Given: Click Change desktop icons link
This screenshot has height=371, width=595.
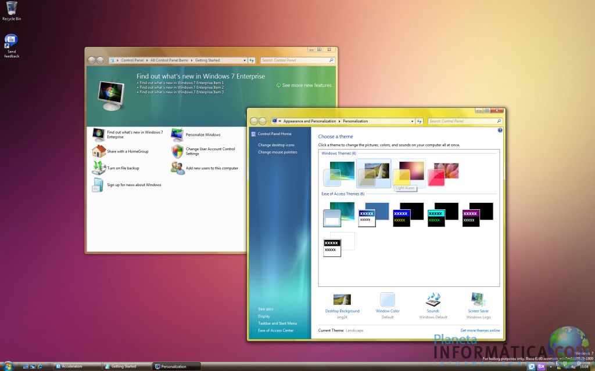Looking at the screenshot, I should tap(276, 145).
